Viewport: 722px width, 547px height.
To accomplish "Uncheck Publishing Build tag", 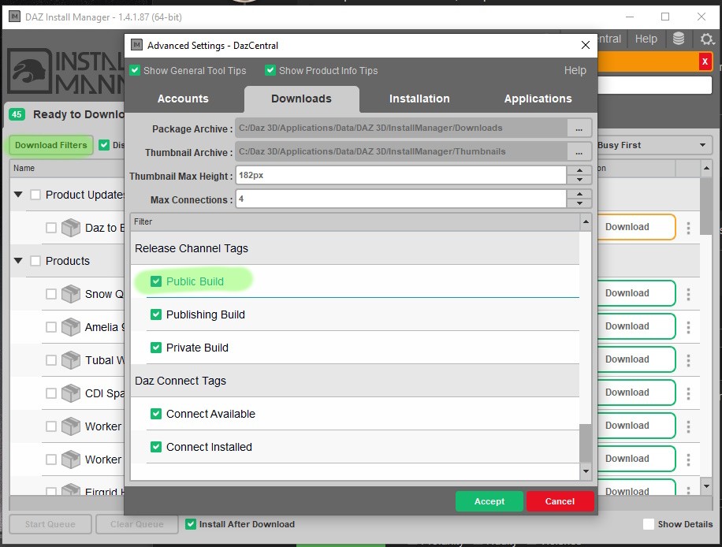I will [x=156, y=314].
